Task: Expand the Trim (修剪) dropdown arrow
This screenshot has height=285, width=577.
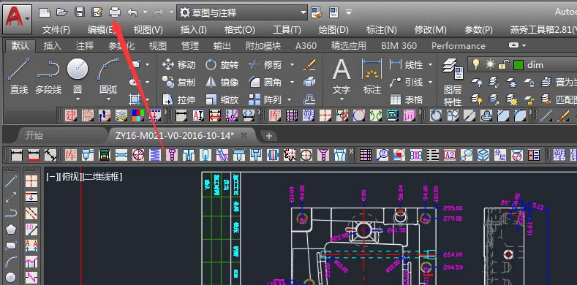Action: click(293, 65)
